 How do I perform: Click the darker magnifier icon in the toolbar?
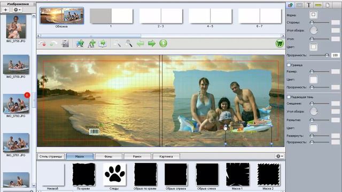(x=129, y=44)
